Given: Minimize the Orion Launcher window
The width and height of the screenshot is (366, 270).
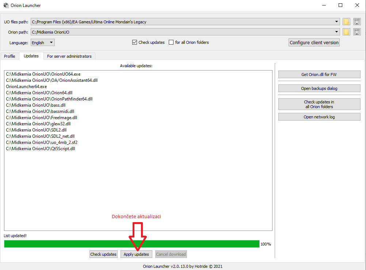Looking at the screenshot, I should coord(324,5).
